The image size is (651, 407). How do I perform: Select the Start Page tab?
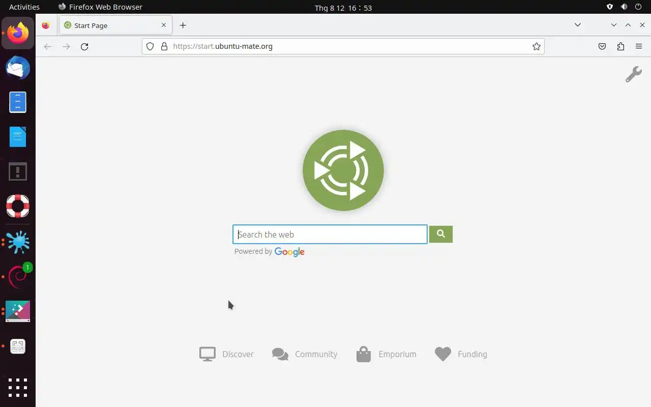(115, 25)
